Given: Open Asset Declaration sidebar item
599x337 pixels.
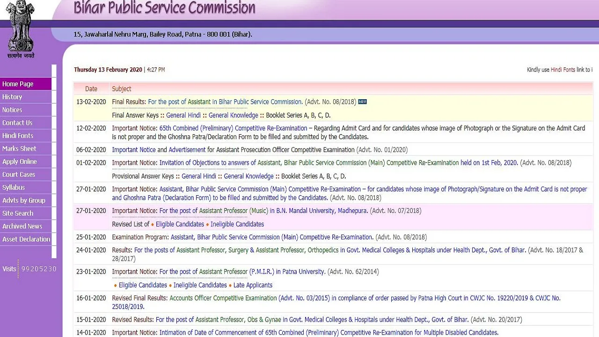Looking at the screenshot, I should click(x=26, y=239).
